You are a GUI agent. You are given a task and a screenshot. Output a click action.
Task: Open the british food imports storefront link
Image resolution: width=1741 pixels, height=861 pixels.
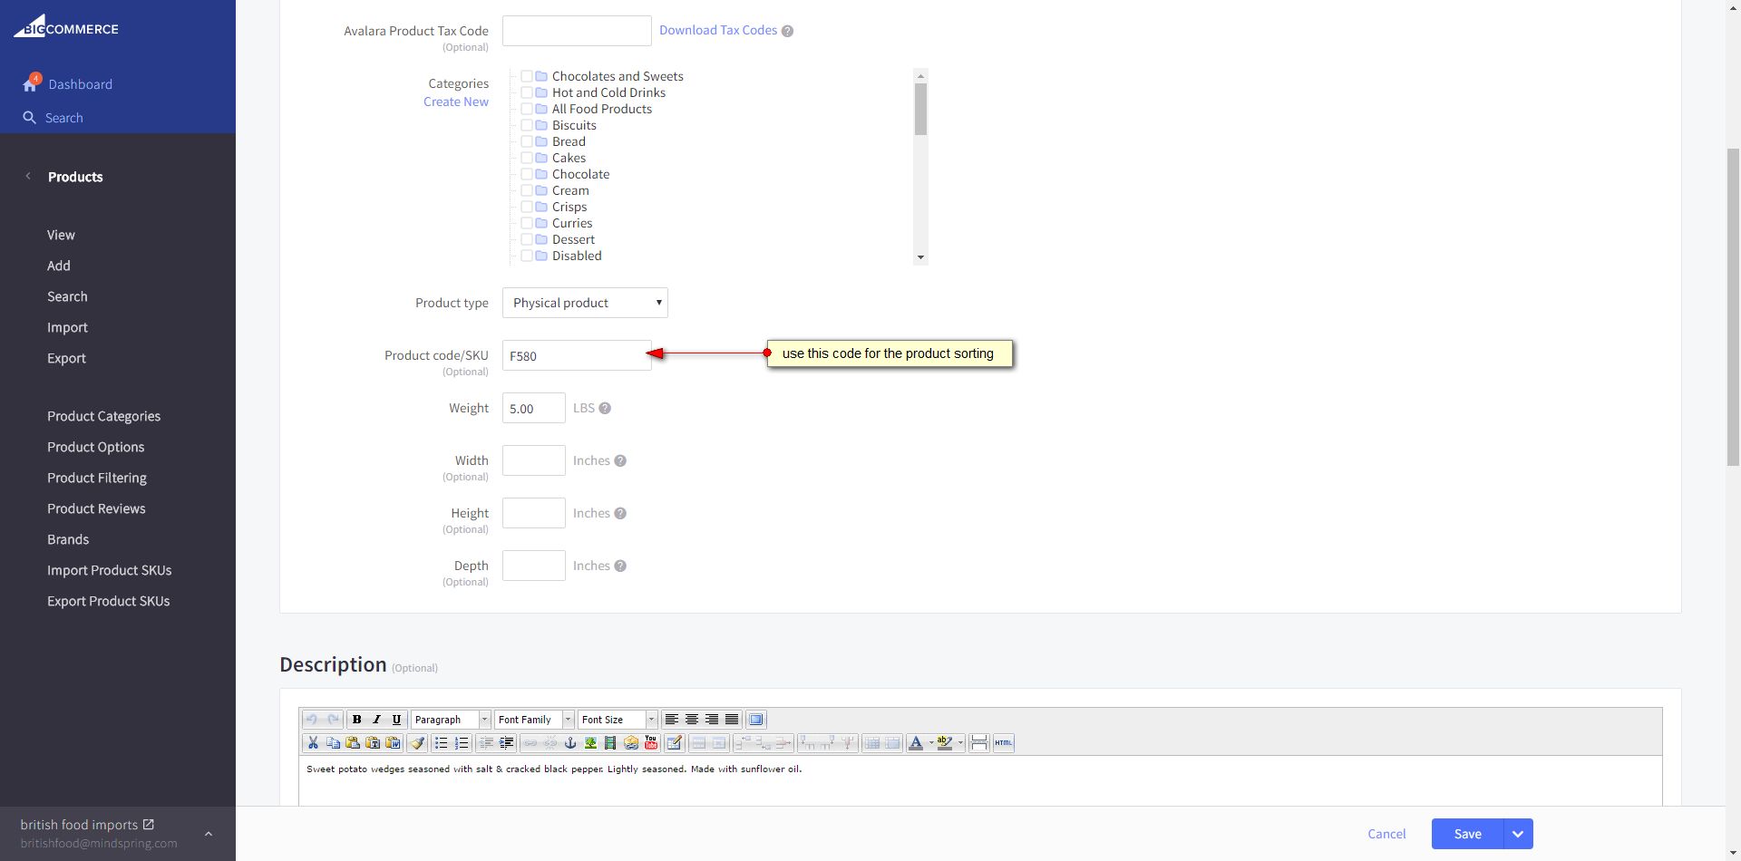(x=87, y=825)
